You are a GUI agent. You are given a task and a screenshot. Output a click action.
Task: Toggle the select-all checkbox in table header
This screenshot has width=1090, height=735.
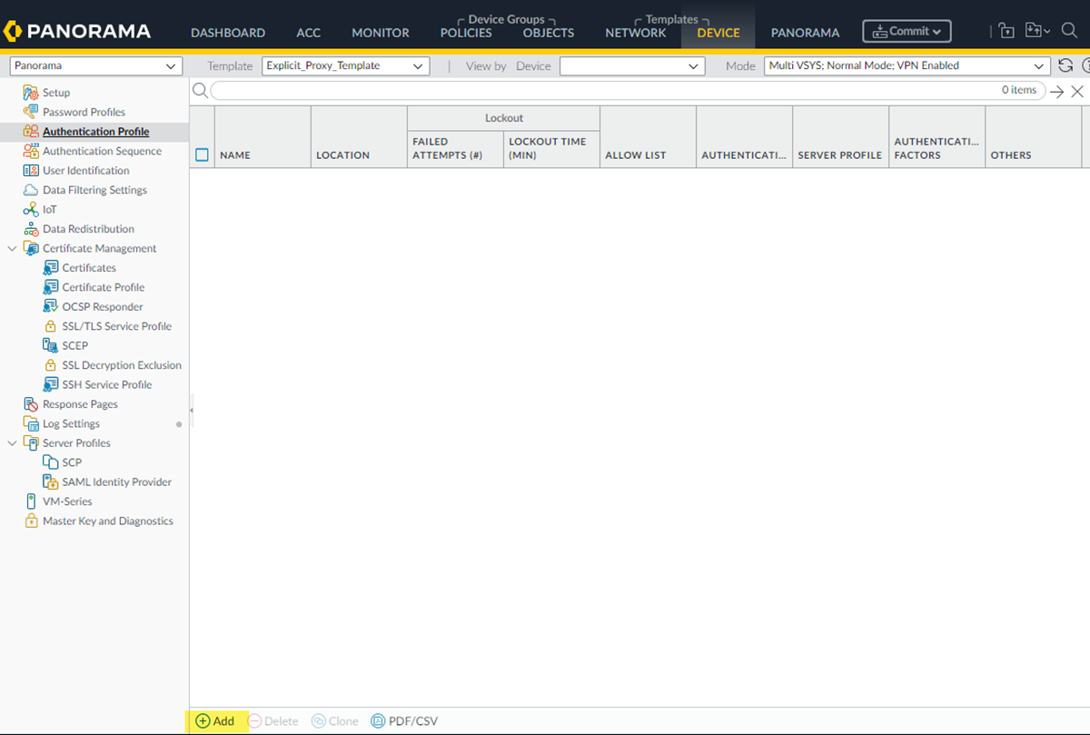click(202, 155)
